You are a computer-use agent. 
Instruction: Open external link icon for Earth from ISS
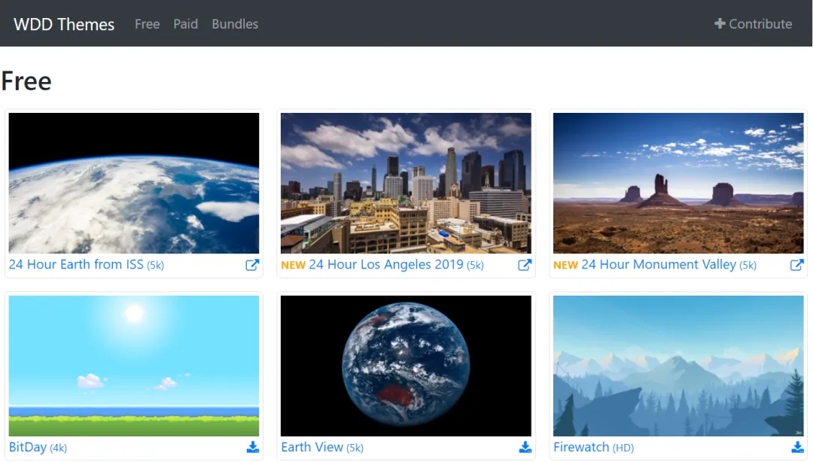[252, 265]
